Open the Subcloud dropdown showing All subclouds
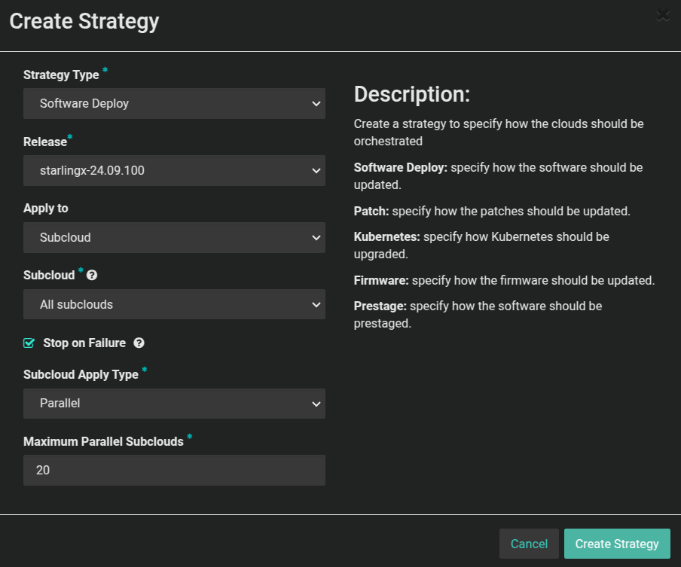The image size is (681, 567). pyautogui.click(x=174, y=304)
